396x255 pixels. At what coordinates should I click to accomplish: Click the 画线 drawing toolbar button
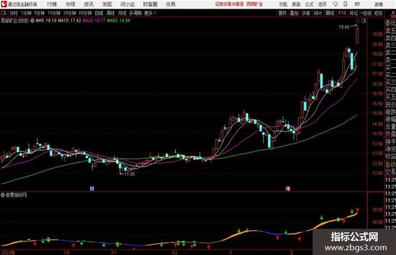(330, 13)
